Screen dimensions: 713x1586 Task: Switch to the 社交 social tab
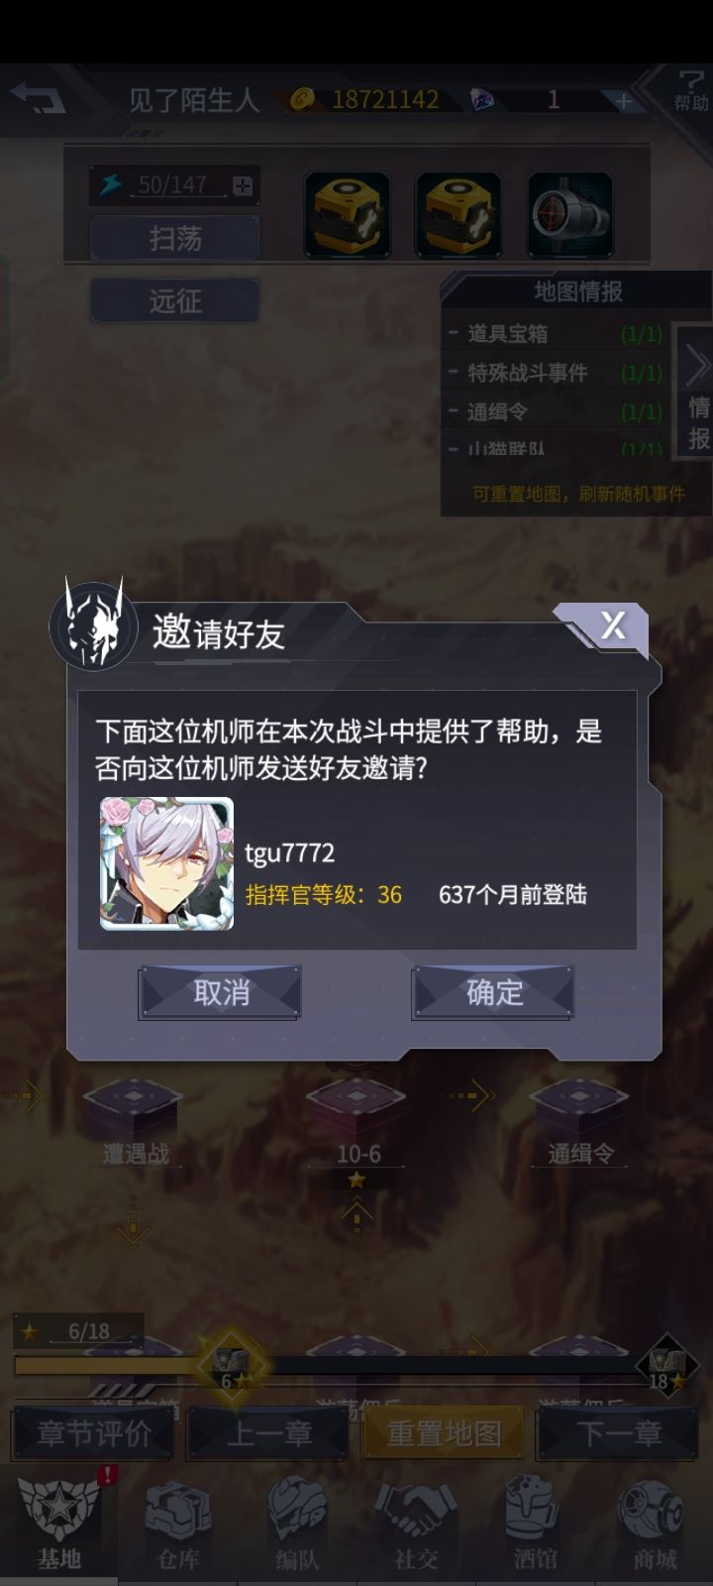tap(416, 1525)
